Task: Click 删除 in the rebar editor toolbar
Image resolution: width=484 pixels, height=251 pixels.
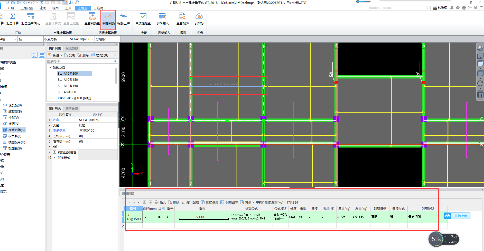Action: tap(174, 202)
